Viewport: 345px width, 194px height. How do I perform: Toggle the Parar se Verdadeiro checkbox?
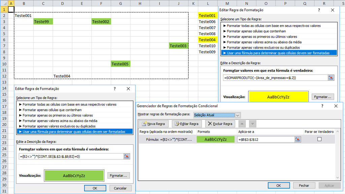point(319,139)
